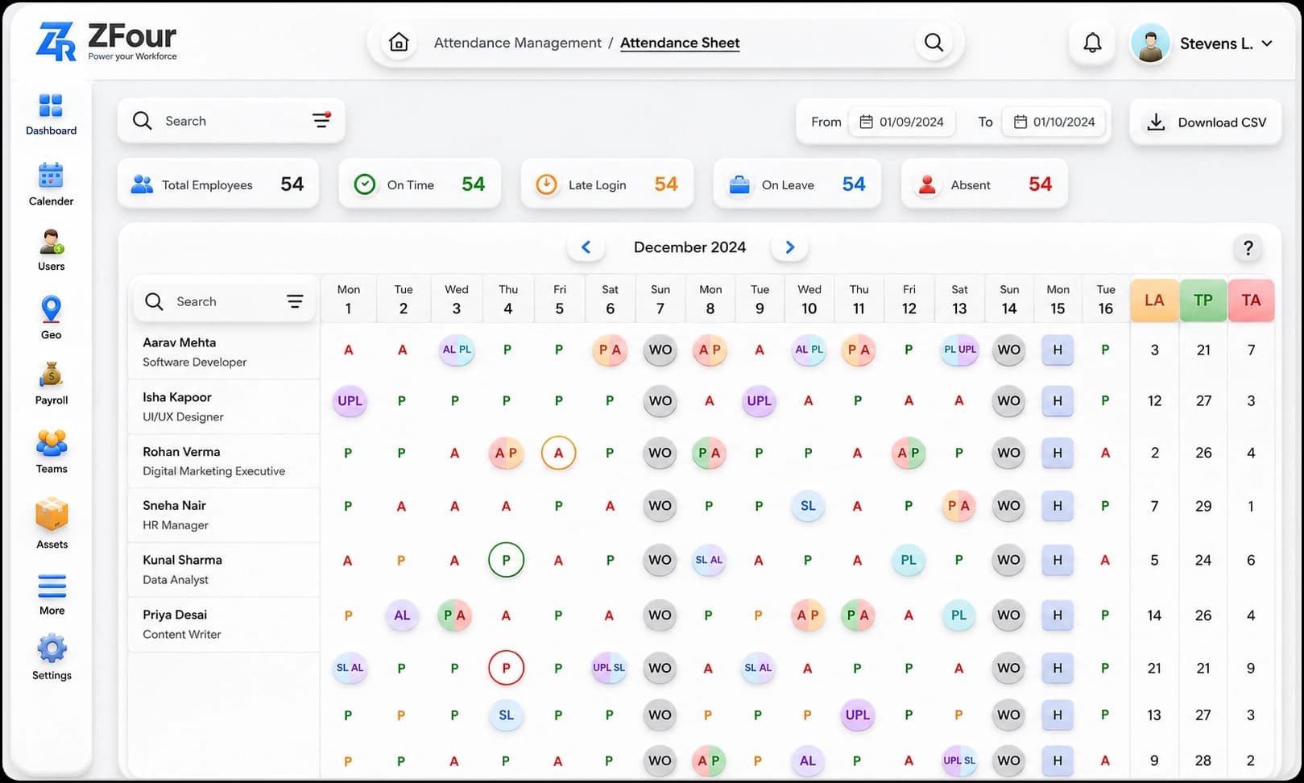The image size is (1304, 783).
Task: Open Rohan Verma employee row
Action: 224,461
